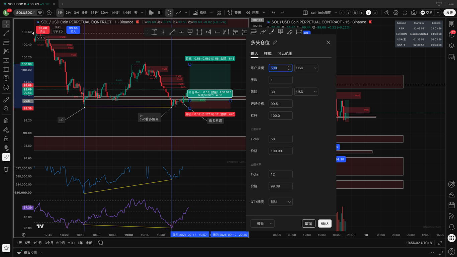The height and width of the screenshot is (257, 457).
Task: Open risk USD unit dropdown
Action: [306, 92]
